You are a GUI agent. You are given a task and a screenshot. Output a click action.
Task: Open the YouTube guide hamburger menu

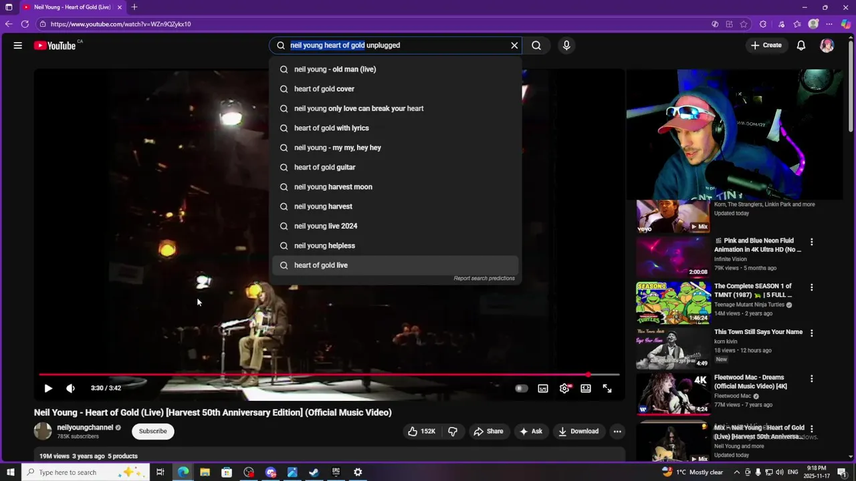tap(18, 45)
